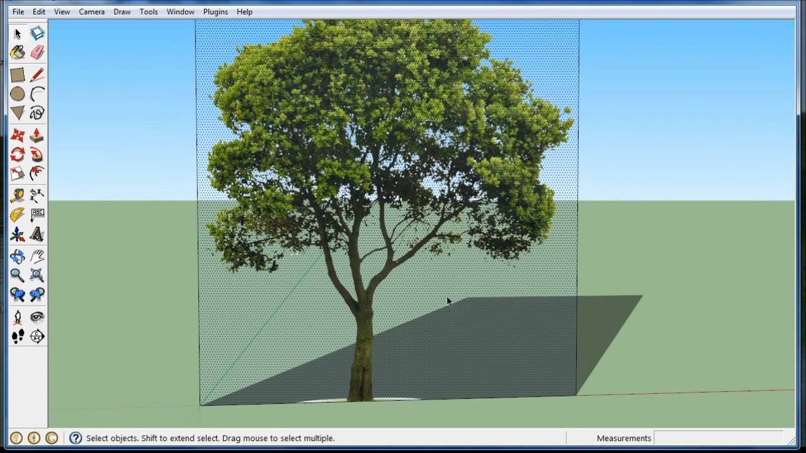Select the 3D Text tool

click(x=37, y=234)
